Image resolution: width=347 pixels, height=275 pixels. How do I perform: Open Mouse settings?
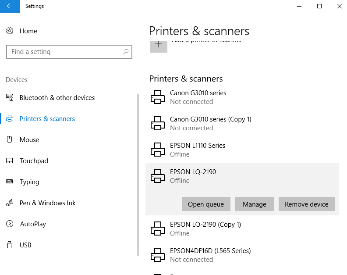29,140
